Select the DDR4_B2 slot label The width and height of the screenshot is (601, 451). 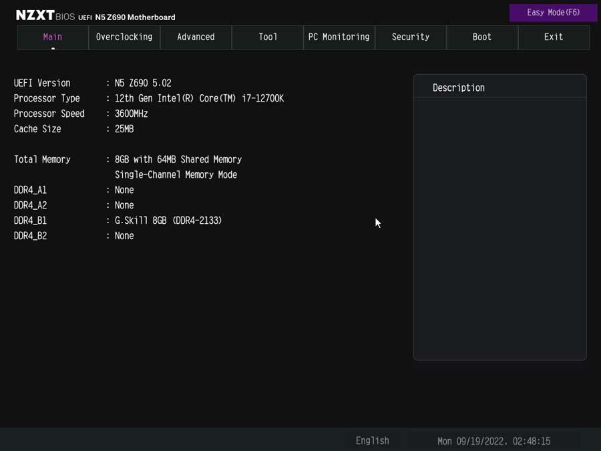[x=30, y=236]
